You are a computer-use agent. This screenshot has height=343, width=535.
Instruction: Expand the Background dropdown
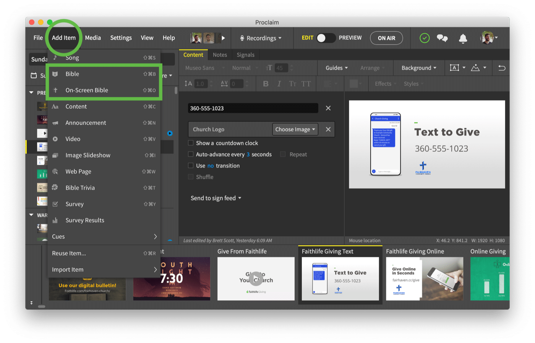419,68
